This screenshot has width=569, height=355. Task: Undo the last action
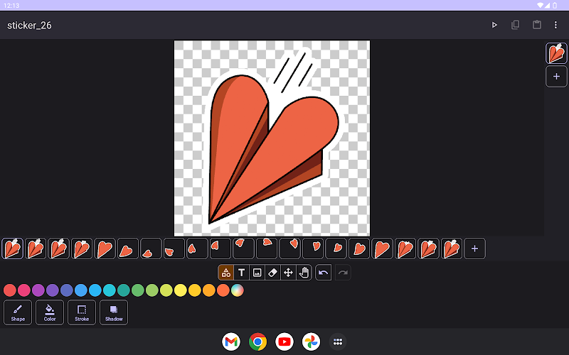pyautogui.click(x=324, y=273)
